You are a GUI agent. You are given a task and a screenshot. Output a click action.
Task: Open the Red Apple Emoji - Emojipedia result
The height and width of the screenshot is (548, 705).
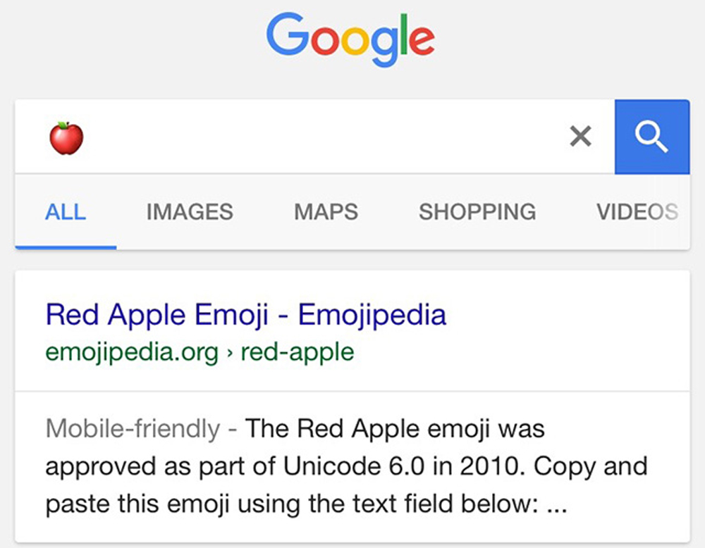(x=246, y=315)
